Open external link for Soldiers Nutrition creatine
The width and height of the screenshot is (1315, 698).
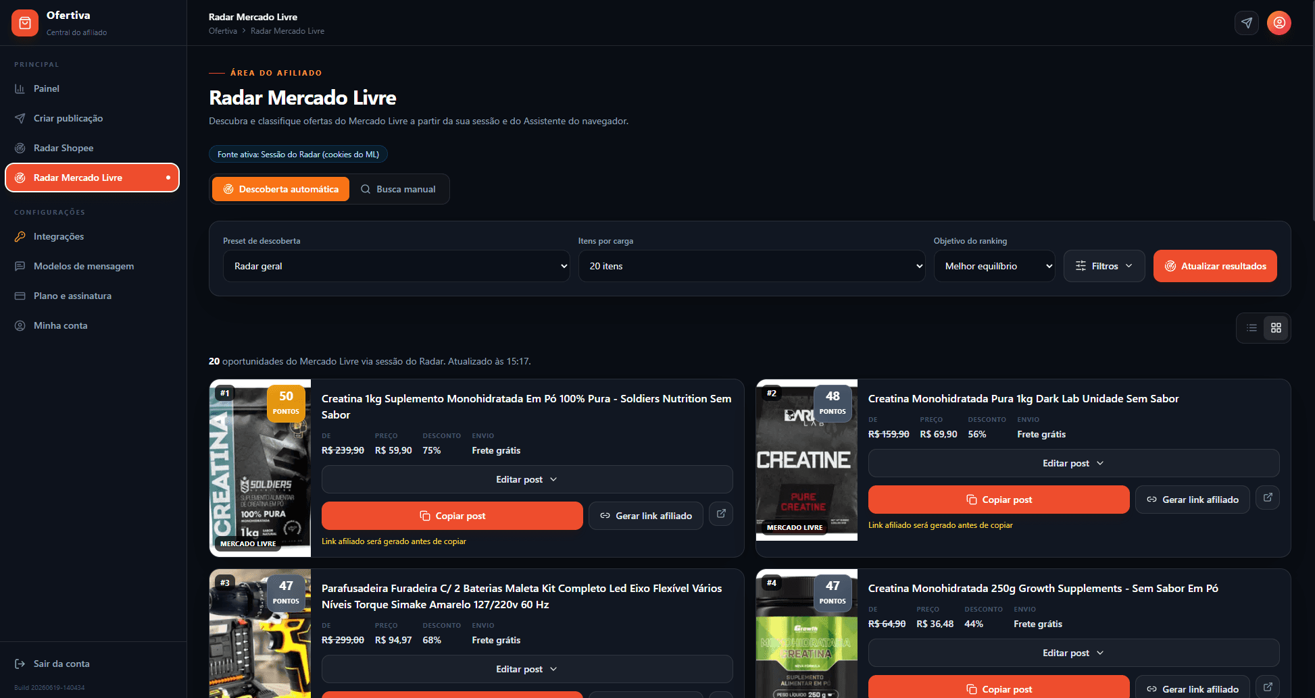tap(721, 514)
